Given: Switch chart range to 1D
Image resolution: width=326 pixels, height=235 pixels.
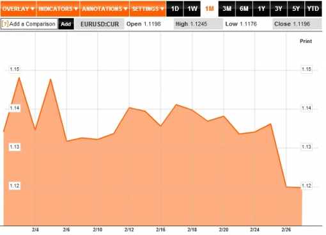Looking at the screenshot, I should (175, 9).
